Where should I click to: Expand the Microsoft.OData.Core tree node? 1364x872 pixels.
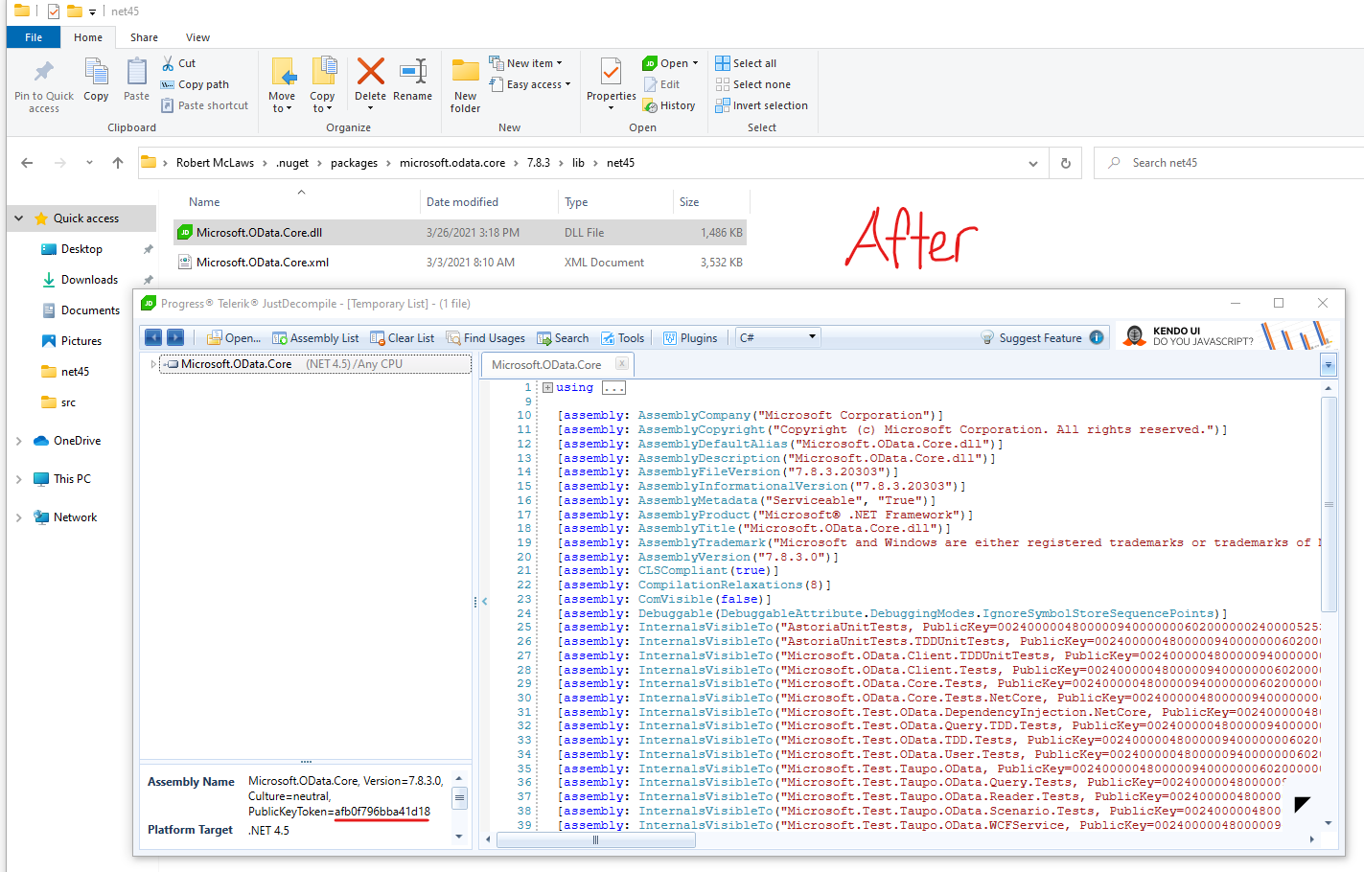pyautogui.click(x=152, y=364)
